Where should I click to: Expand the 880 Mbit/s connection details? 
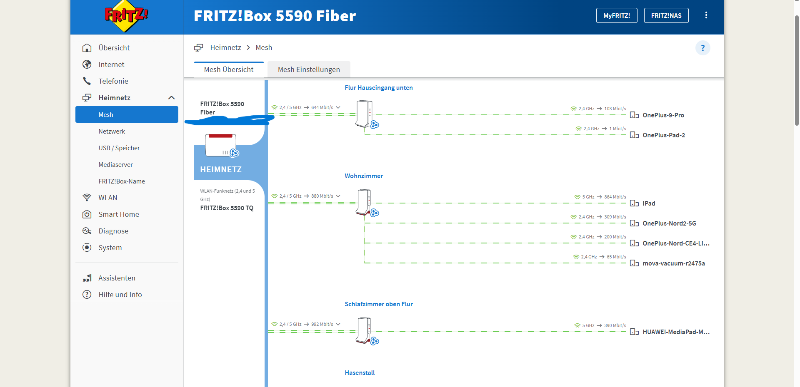point(338,196)
